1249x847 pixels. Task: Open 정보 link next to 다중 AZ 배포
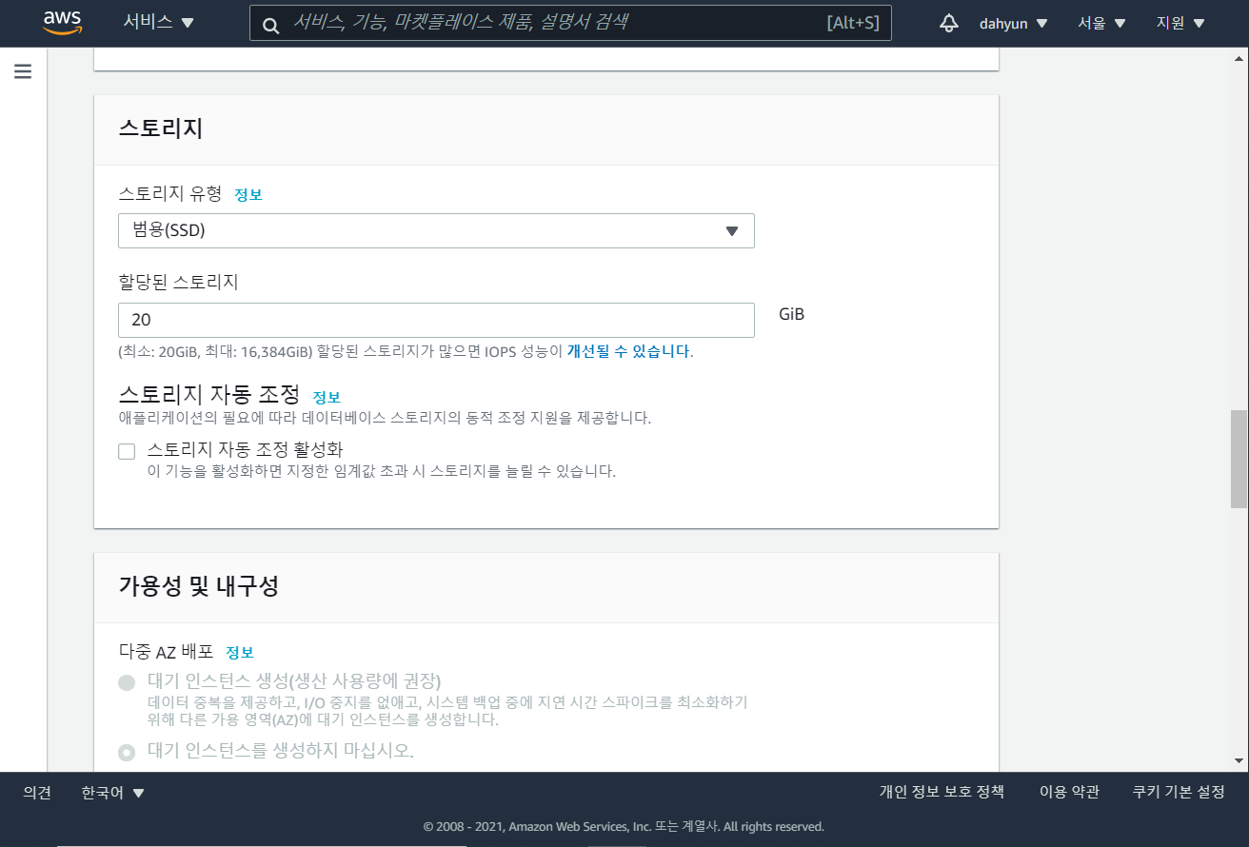(x=240, y=653)
